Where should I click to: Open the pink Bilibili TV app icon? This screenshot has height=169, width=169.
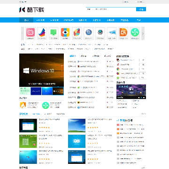point(31,32)
